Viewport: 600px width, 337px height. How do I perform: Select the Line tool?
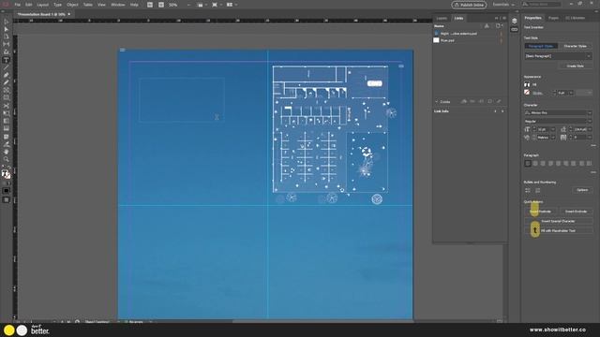tap(7, 67)
